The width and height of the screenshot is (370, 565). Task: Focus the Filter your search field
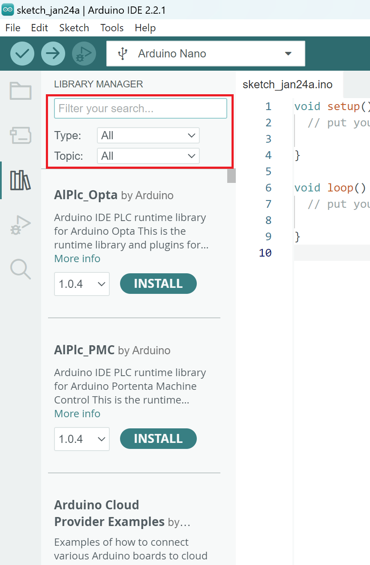(x=141, y=108)
